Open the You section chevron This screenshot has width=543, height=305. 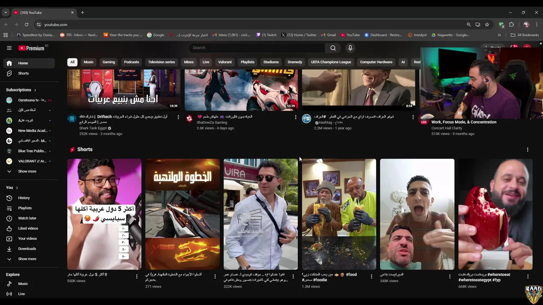(17, 188)
